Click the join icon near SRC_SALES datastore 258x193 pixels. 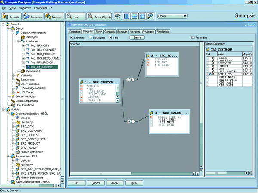pyautogui.click(x=131, y=121)
